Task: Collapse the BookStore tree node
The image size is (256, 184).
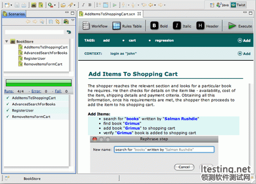Action: pos(7,42)
